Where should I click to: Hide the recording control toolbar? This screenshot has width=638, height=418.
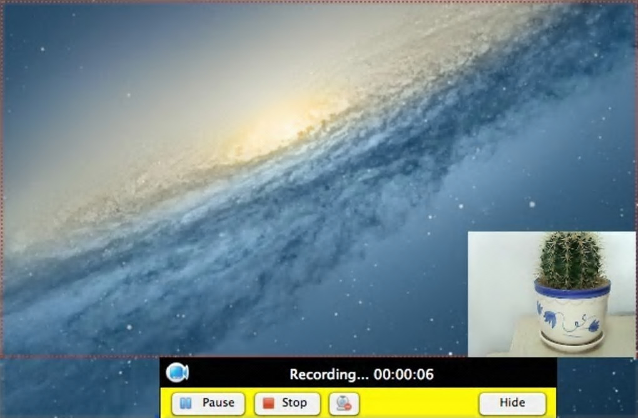click(513, 404)
